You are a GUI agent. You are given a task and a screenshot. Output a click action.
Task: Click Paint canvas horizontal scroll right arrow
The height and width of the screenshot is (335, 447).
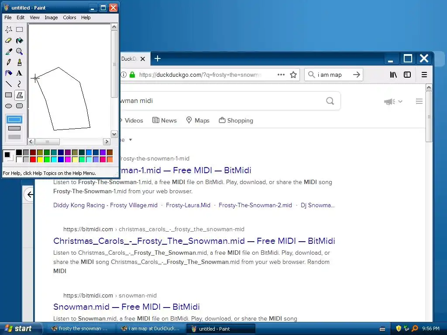coord(107,142)
